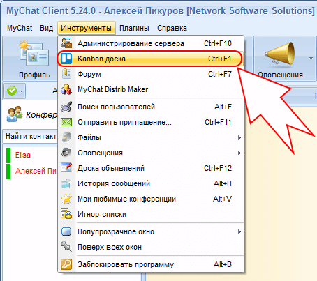Toggle Поверх всех окон
This screenshot has height=281, width=317.
pyautogui.click(x=151, y=247)
